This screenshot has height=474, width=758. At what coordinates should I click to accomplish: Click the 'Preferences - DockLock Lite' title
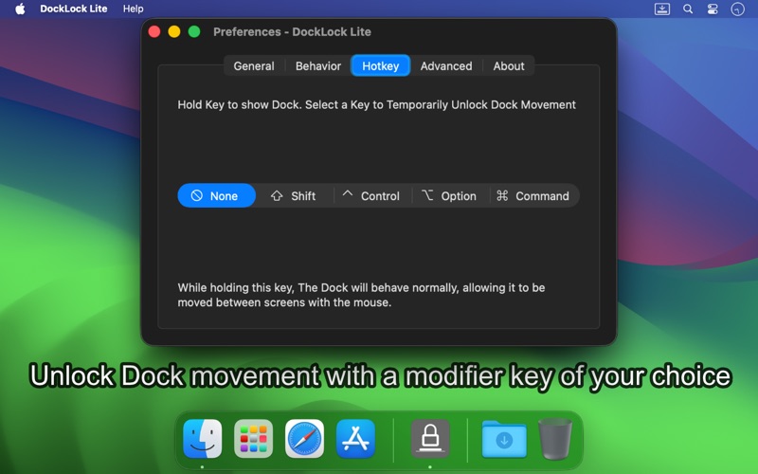[292, 32]
